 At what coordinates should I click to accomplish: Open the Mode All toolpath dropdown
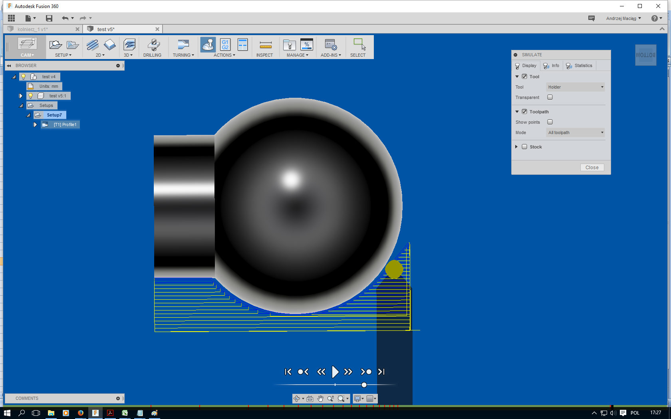(575, 132)
